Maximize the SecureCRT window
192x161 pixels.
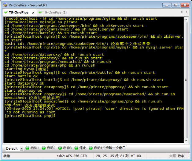[175, 5]
